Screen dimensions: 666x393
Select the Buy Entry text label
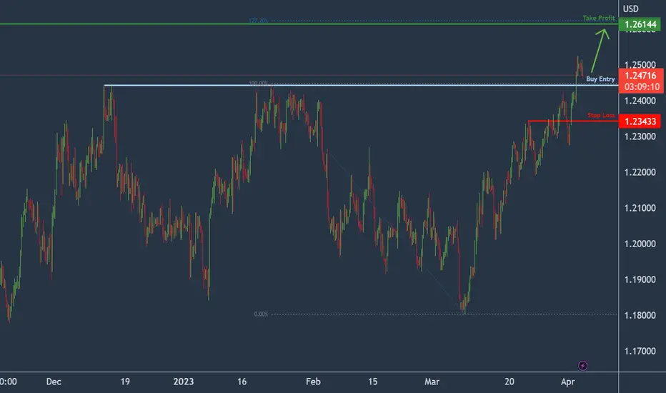[x=600, y=79]
